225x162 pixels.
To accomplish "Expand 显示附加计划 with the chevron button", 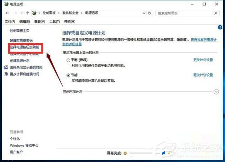I will [x=216, y=92].
